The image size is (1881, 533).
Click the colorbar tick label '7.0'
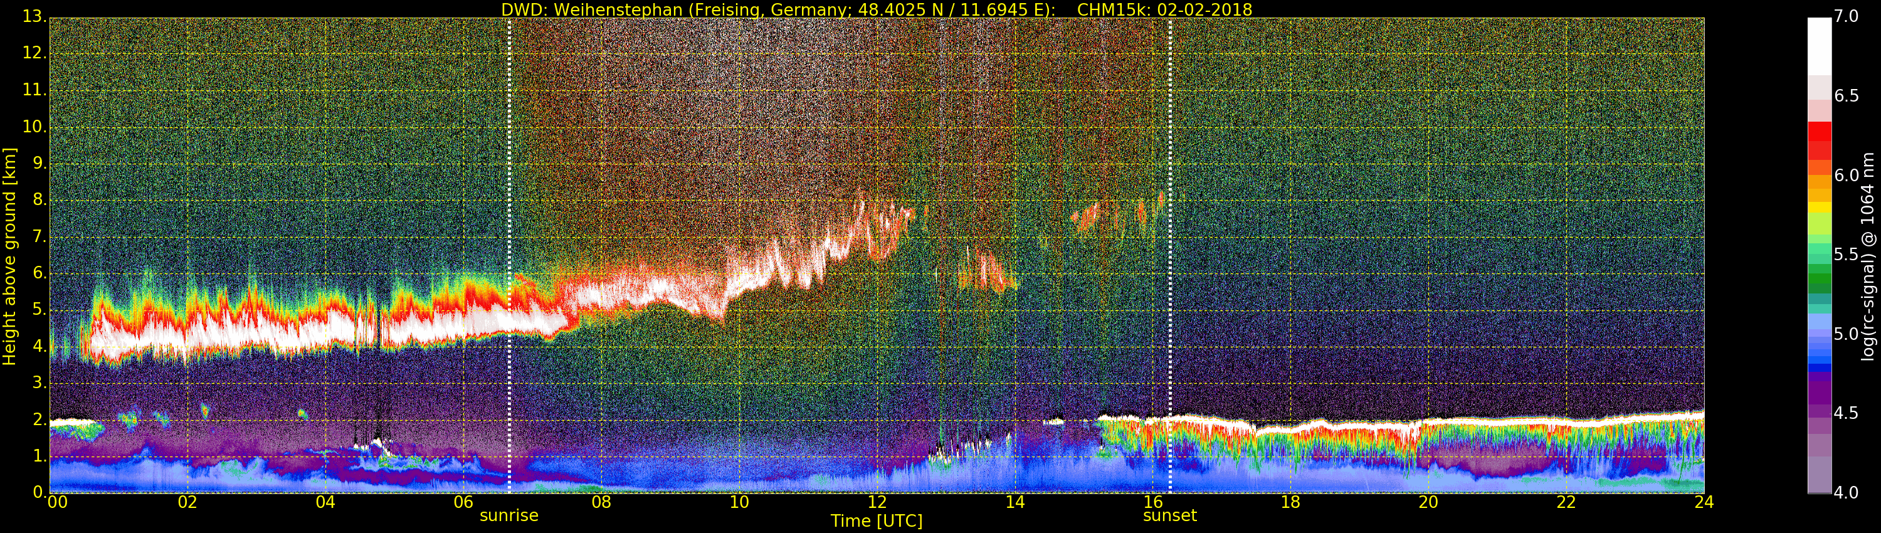[x=1847, y=17]
